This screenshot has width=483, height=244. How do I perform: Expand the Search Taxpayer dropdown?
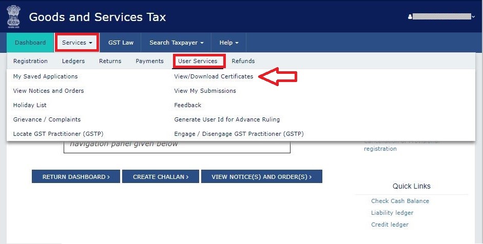pyautogui.click(x=176, y=43)
